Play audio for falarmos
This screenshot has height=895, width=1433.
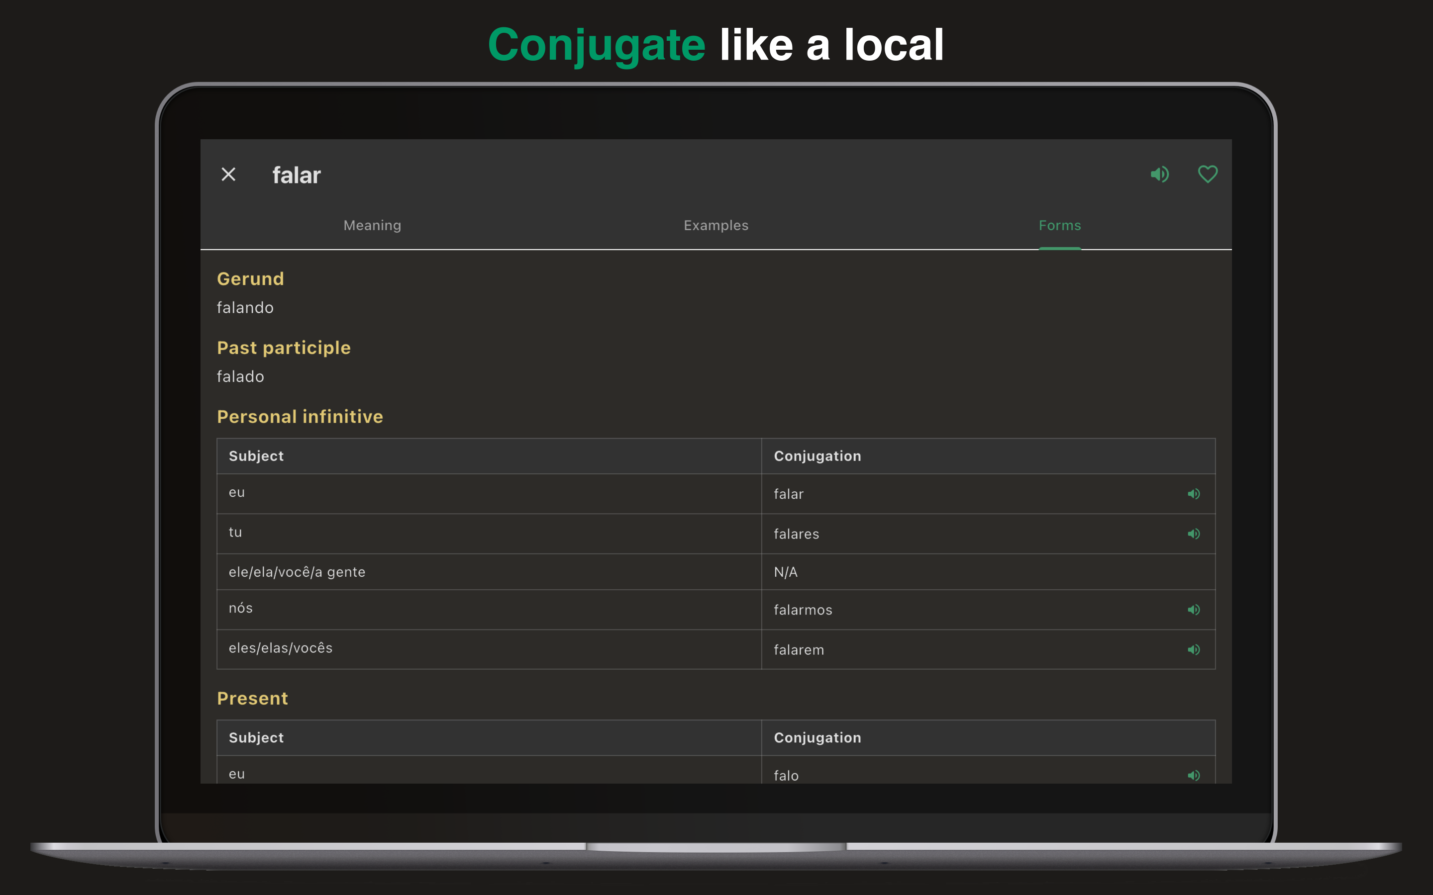coord(1194,610)
